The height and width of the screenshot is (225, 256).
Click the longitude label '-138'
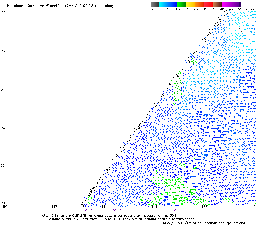(203, 207)
